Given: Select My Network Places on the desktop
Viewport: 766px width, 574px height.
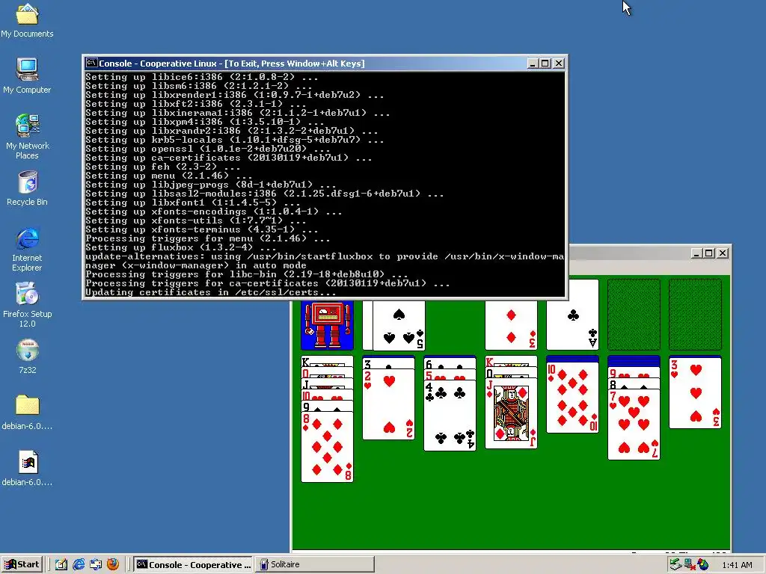Looking at the screenshot, I should point(27,137).
